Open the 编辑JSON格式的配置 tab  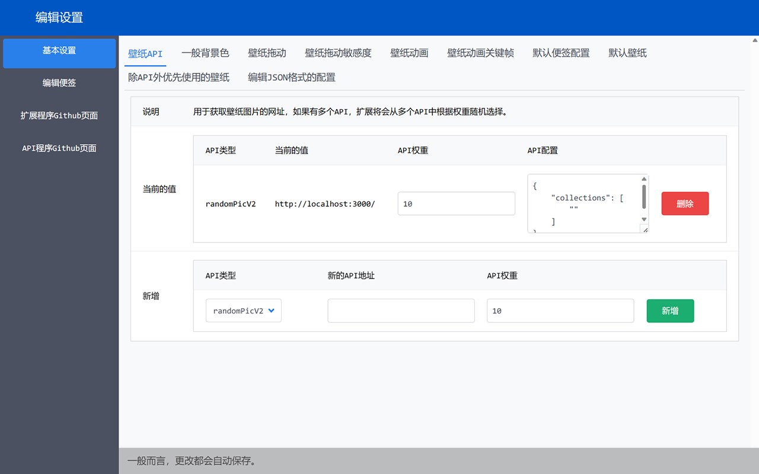coord(291,77)
